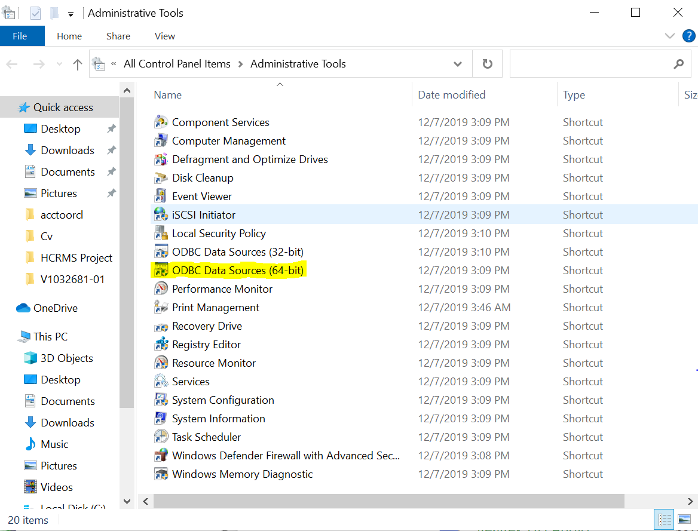This screenshot has width=698, height=531.
Task: Select the System Configuration icon
Action: (x=161, y=400)
